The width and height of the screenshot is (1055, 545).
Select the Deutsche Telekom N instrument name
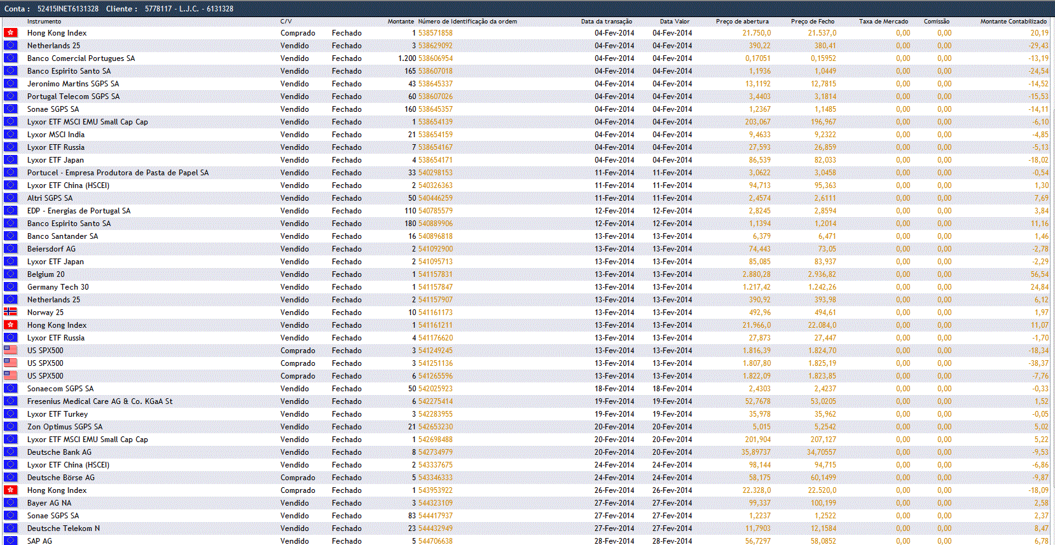[x=64, y=528]
